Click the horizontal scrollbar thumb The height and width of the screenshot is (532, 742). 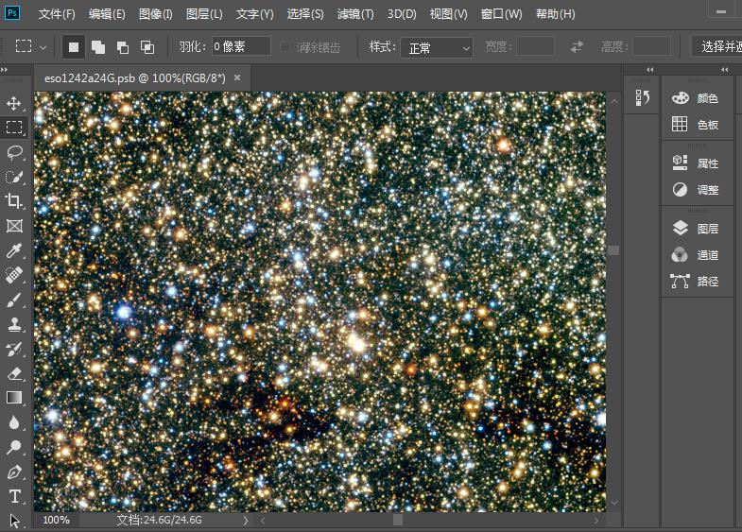[398, 520]
